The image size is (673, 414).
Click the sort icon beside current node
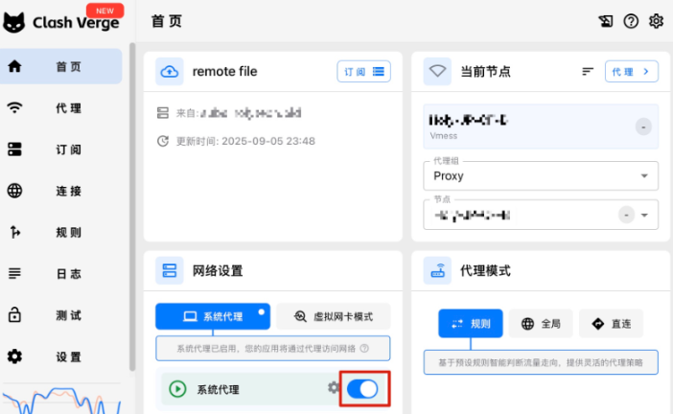[588, 71]
